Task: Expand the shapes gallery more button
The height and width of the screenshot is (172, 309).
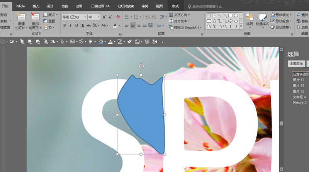Action: pos(241,26)
